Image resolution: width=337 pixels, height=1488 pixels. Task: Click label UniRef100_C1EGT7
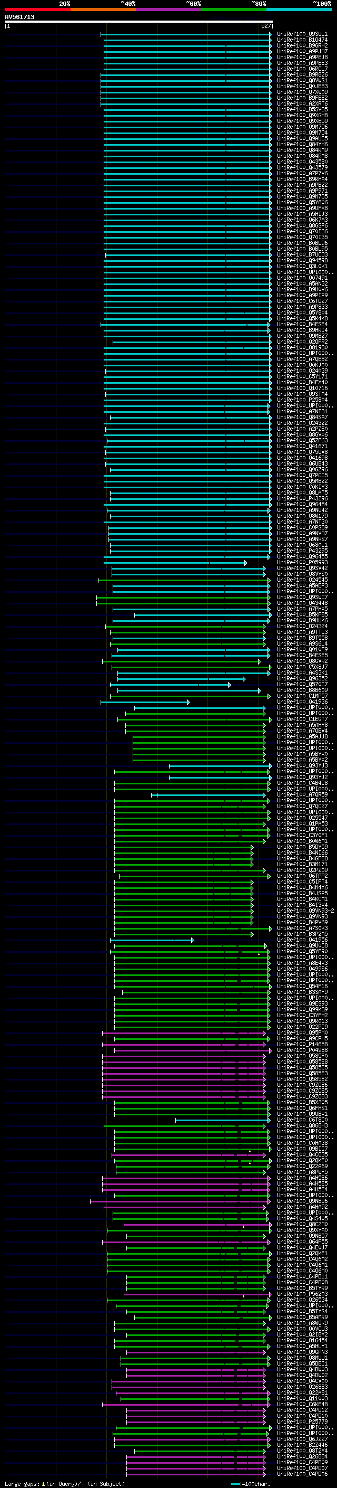302,719
